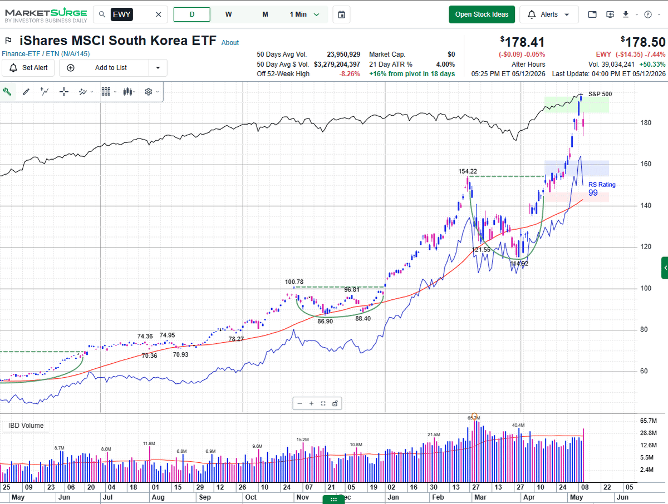Click the 65.7M volume peak label

pos(474,417)
